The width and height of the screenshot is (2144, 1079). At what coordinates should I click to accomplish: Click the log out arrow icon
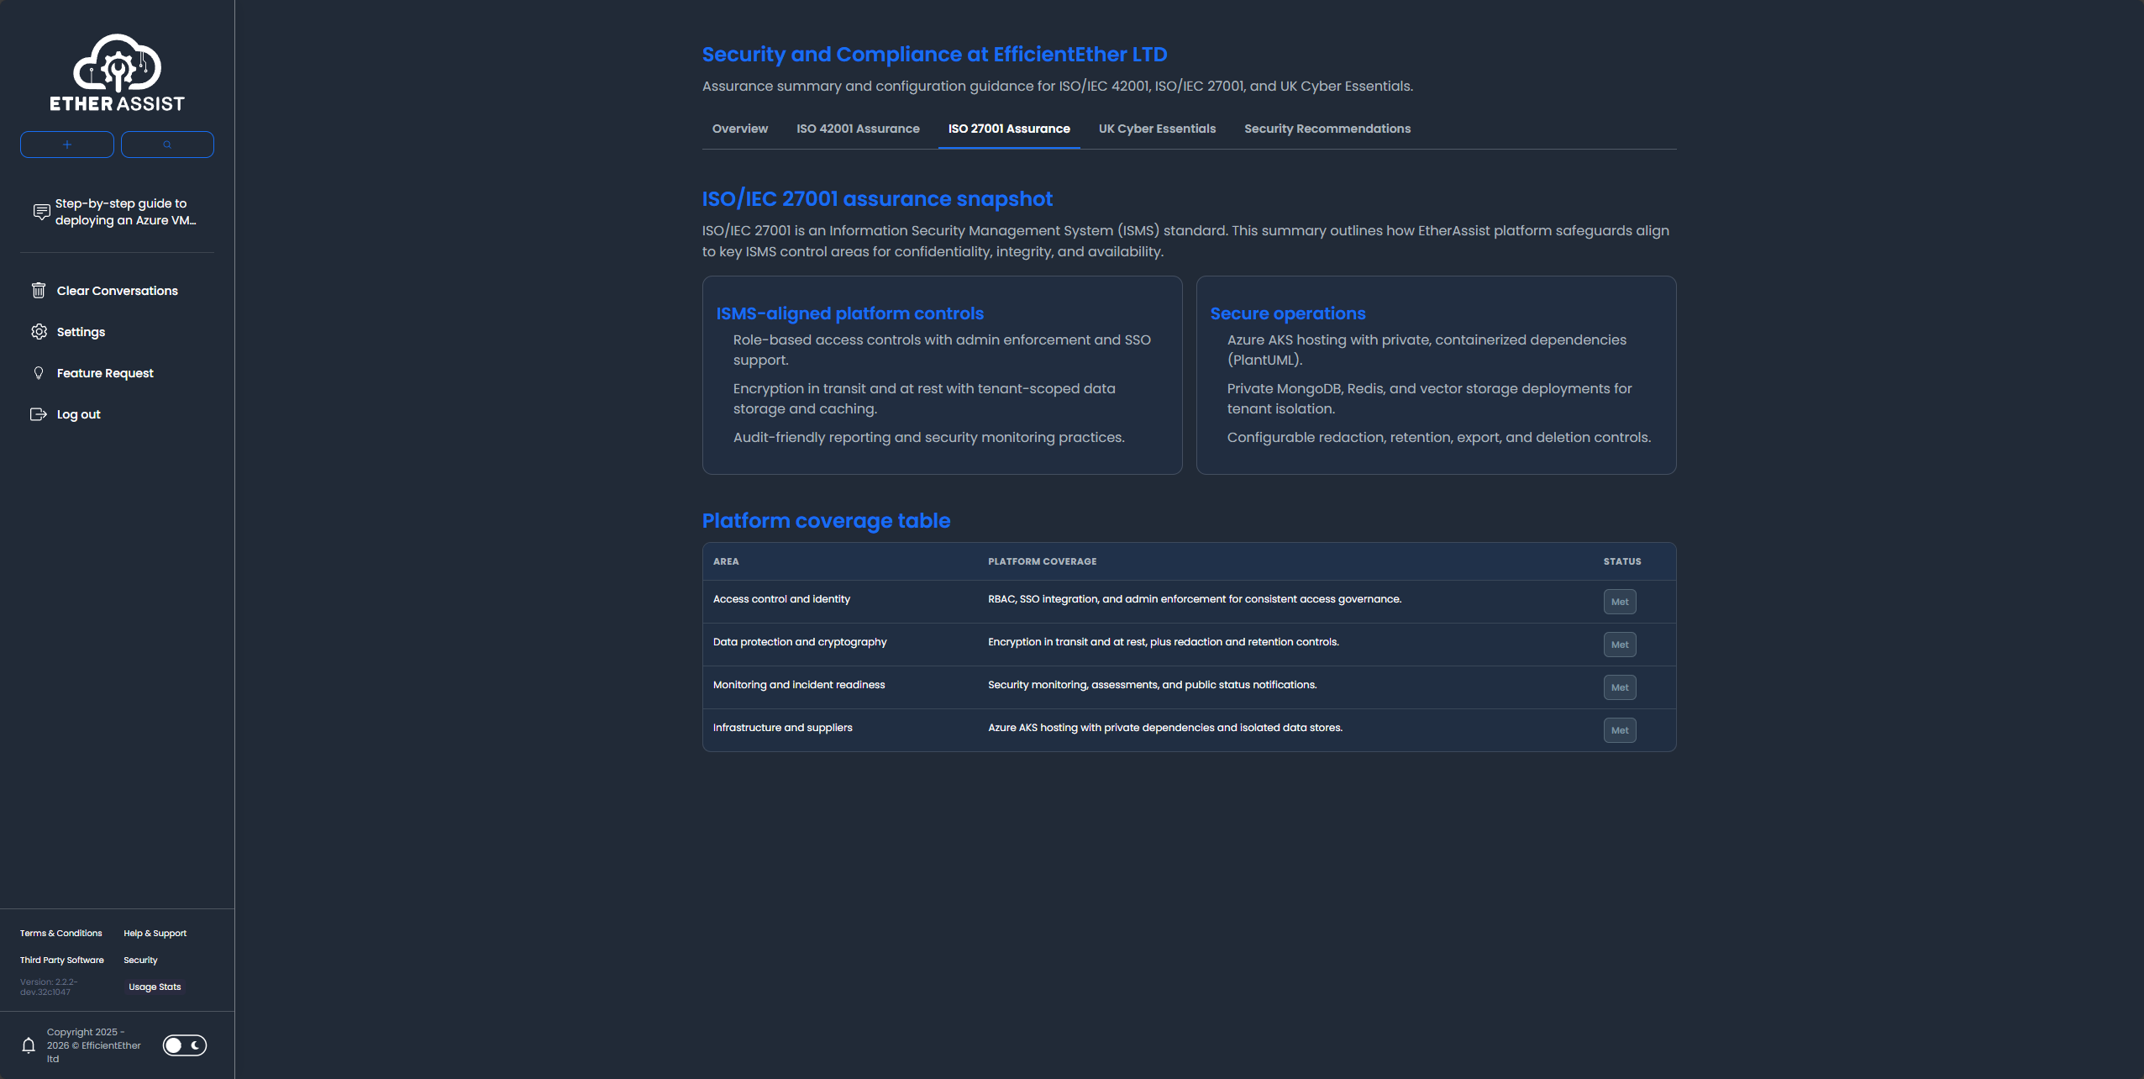(x=39, y=414)
